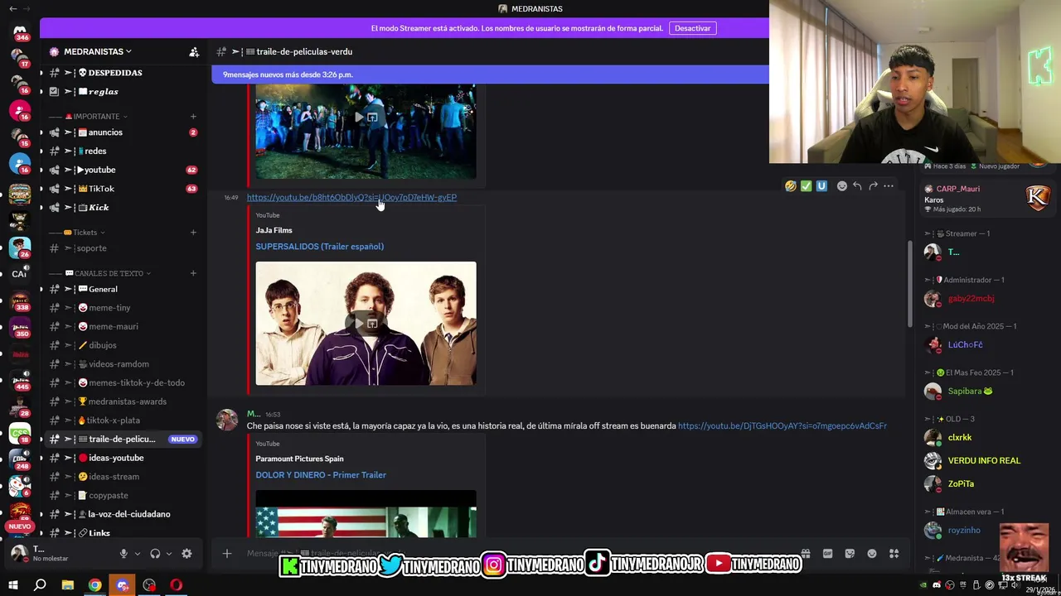Image resolution: width=1061 pixels, height=596 pixels.
Task: Open Opera browser from taskbar
Action: pos(177,585)
